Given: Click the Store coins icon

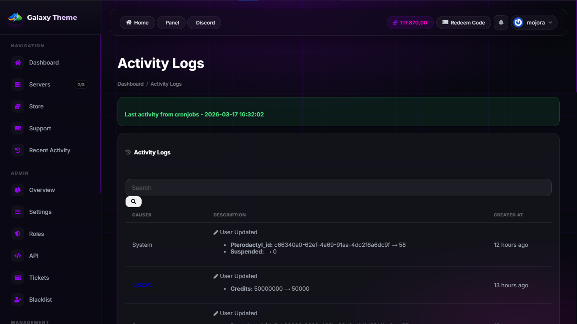Looking at the screenshot, I should pyautogui.click(x=18, y=106).
